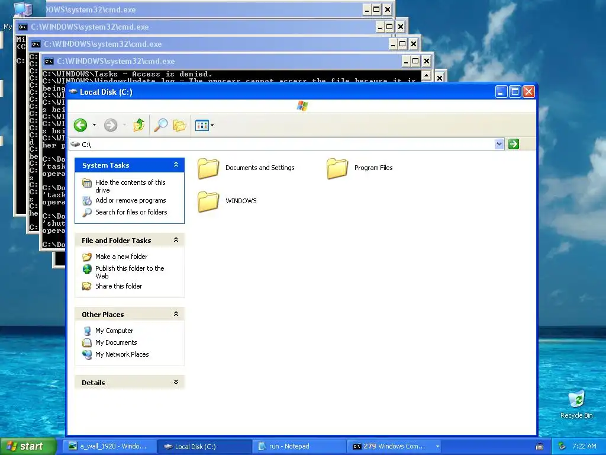The width and height of the screenshot is (606, 455).
Task: Collapse the Other Places panel
Action: click(176, 314)
